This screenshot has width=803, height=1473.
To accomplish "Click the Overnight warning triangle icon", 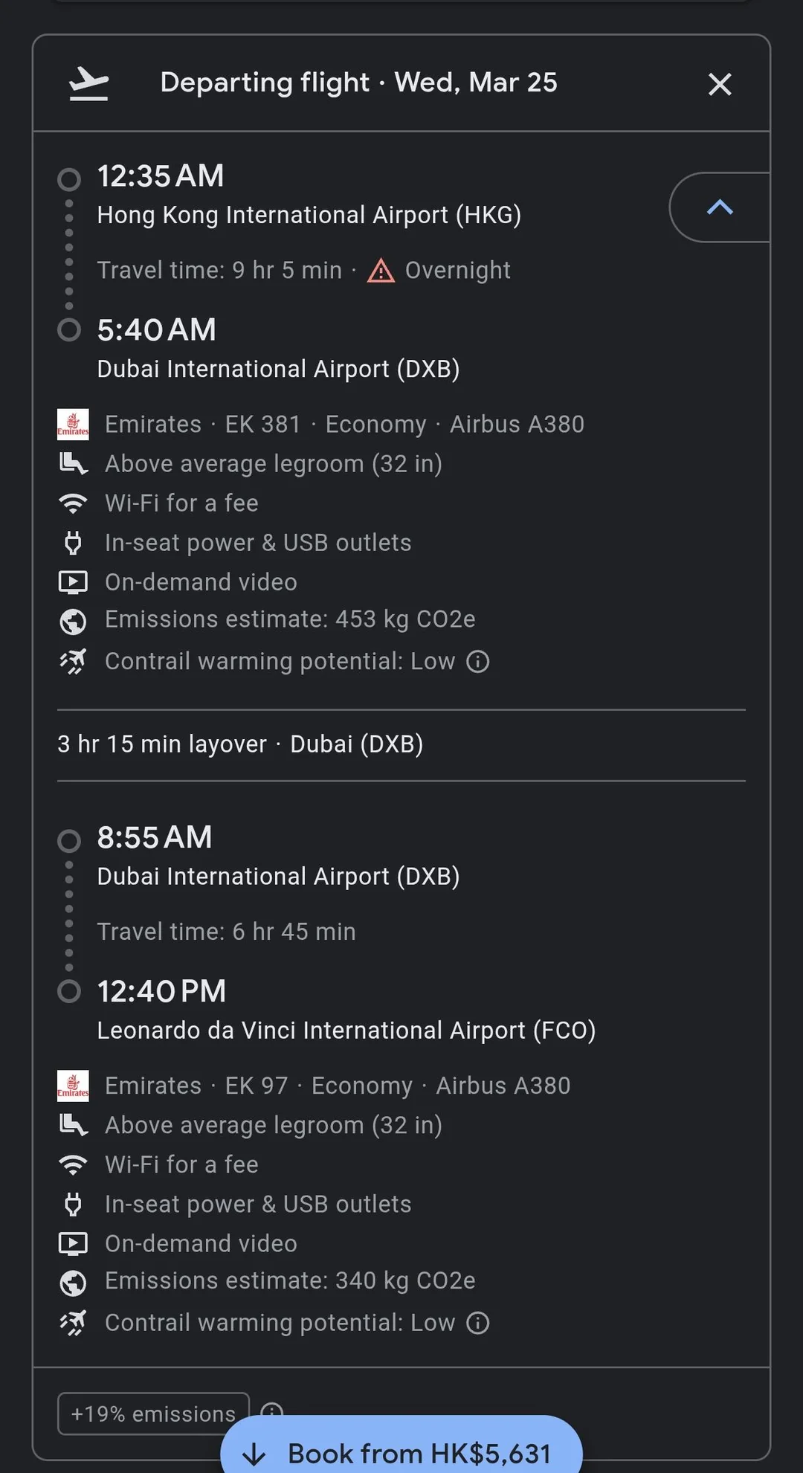I will (381, 271).
